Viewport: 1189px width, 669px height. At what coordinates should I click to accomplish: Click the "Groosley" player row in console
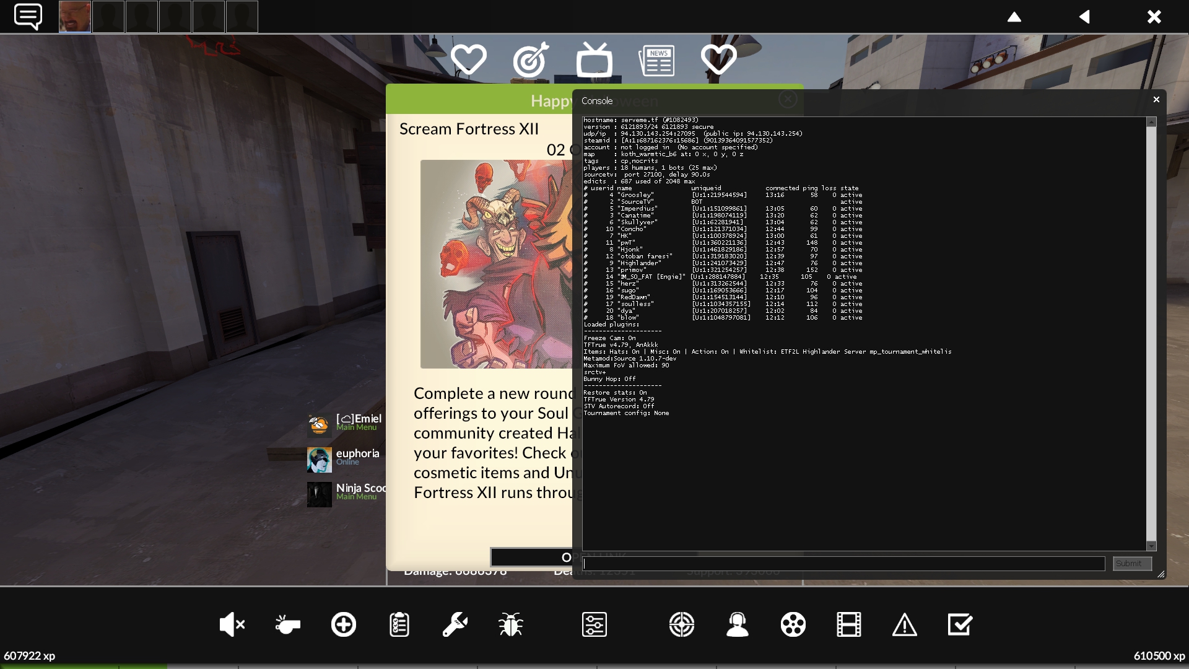[x=723, y=195]
